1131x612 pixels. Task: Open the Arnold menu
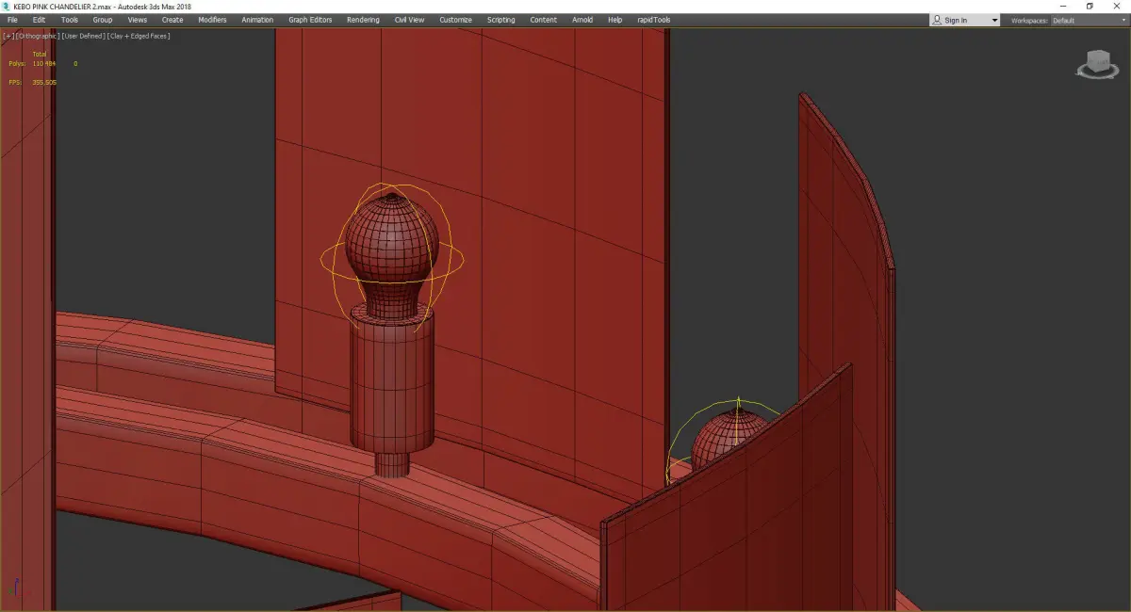click(582, 20)
